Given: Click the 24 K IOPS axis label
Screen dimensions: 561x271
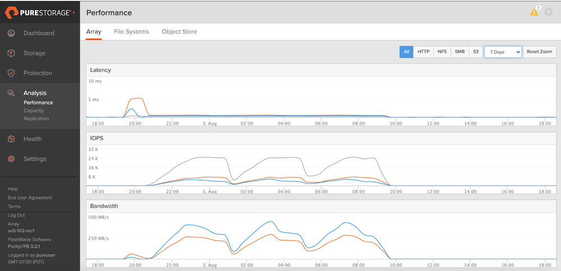Looking at the screenshot, I should [x=93, y=158].
